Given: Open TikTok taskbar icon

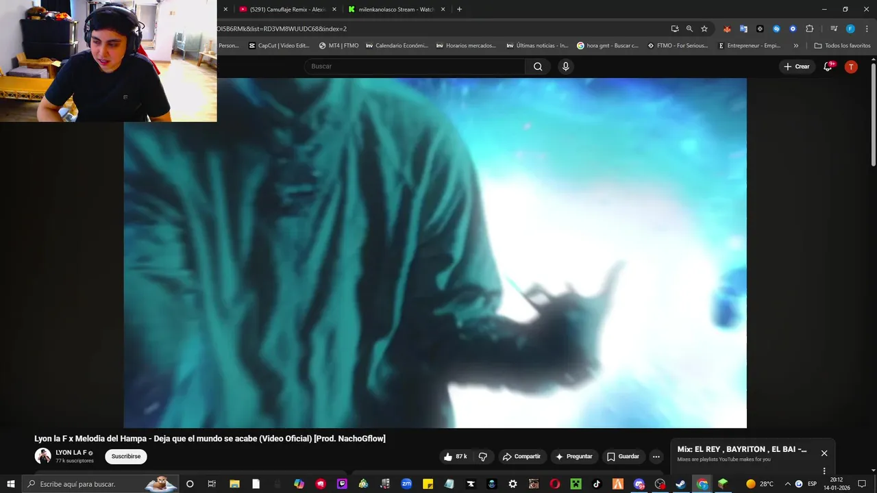Looking at the screenshot, I should click(x=597, y=484).
